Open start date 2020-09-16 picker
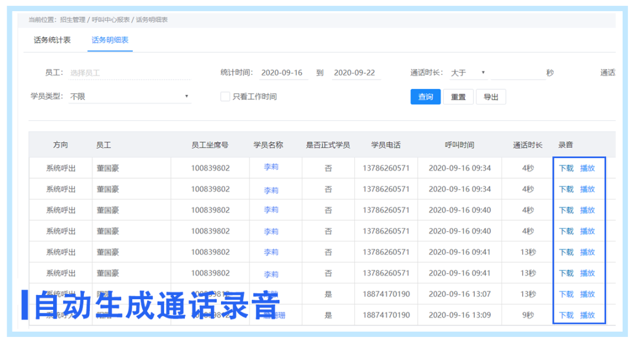The image size is (638, 347). coord(282,73)
